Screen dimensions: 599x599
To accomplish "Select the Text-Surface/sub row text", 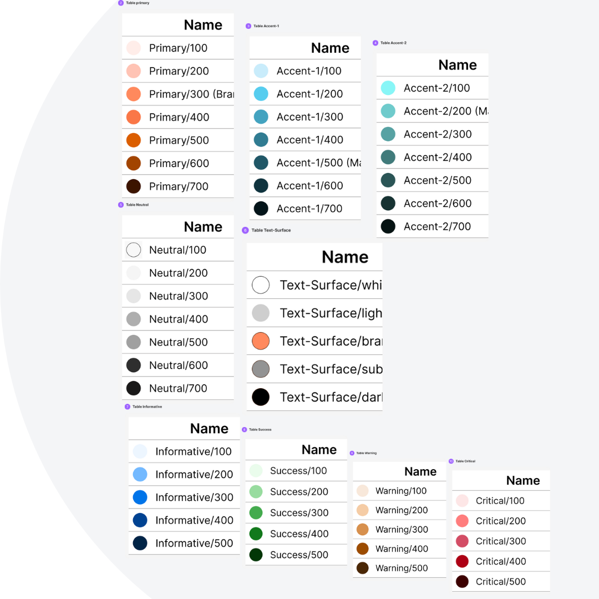I will point(331,369).
